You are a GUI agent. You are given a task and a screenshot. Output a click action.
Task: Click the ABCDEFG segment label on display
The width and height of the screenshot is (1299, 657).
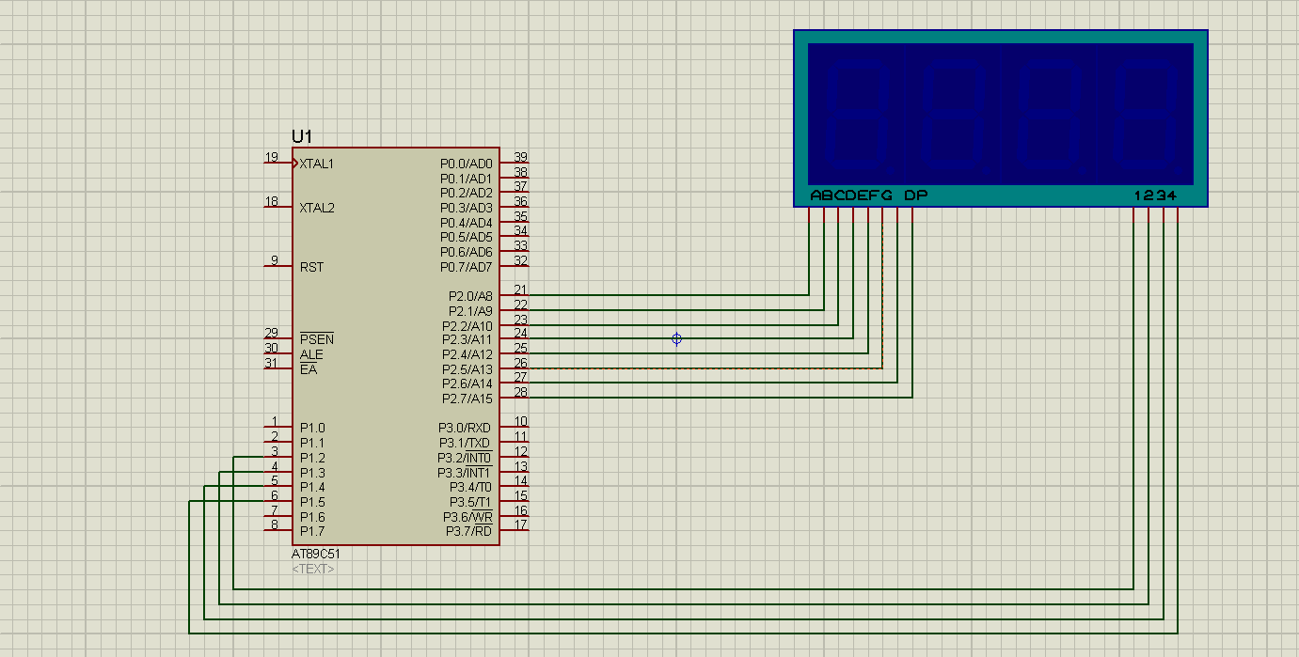tap(851, 196)
